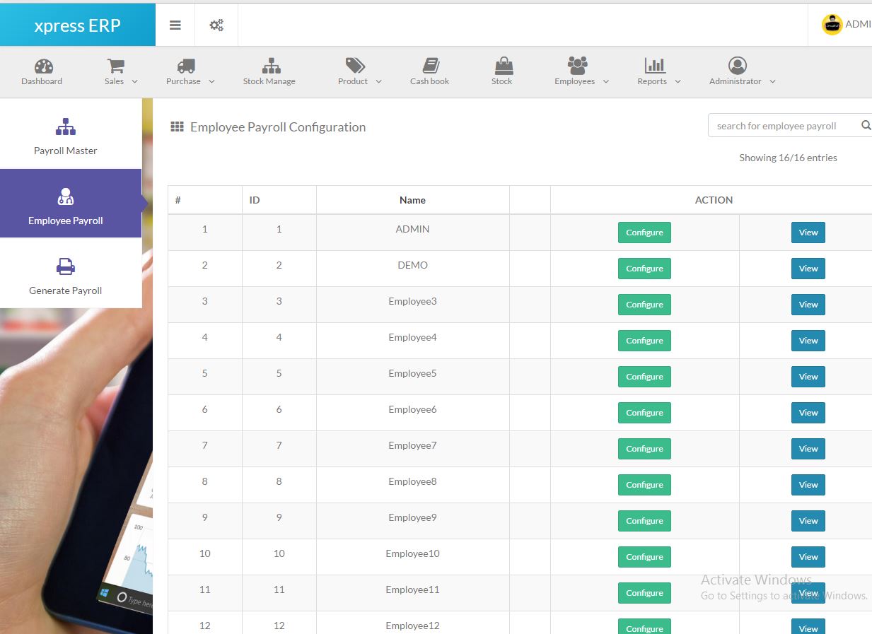Click the hamburger menu icon
The width and height of the screenshot is (872, 634).
[175, 25]
